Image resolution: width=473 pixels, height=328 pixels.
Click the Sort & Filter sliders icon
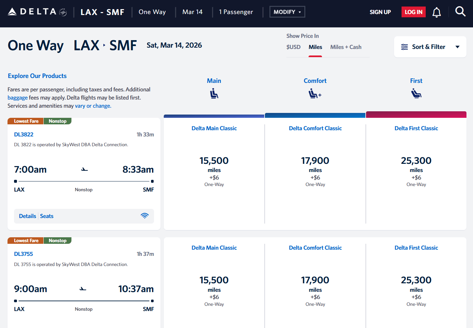tap(404, 47)
